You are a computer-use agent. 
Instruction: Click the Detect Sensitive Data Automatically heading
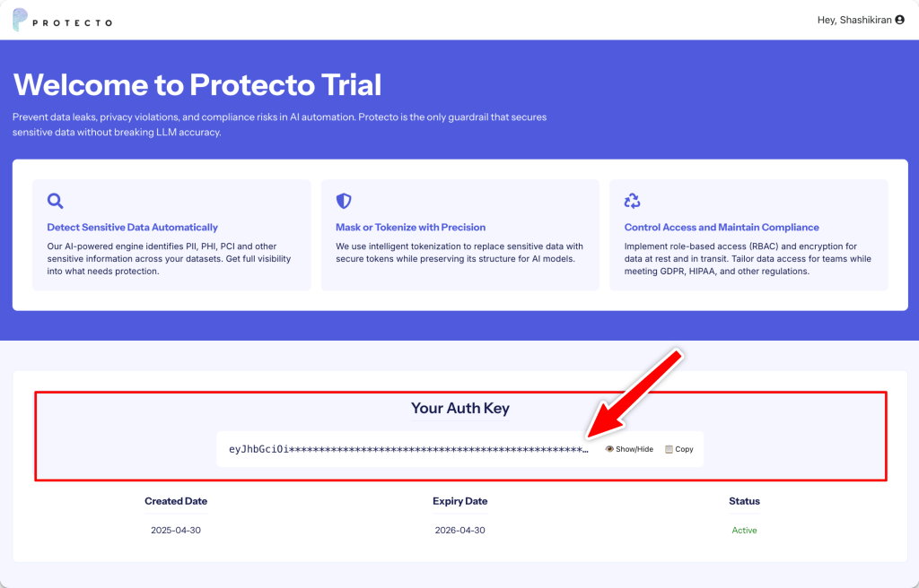132,228
